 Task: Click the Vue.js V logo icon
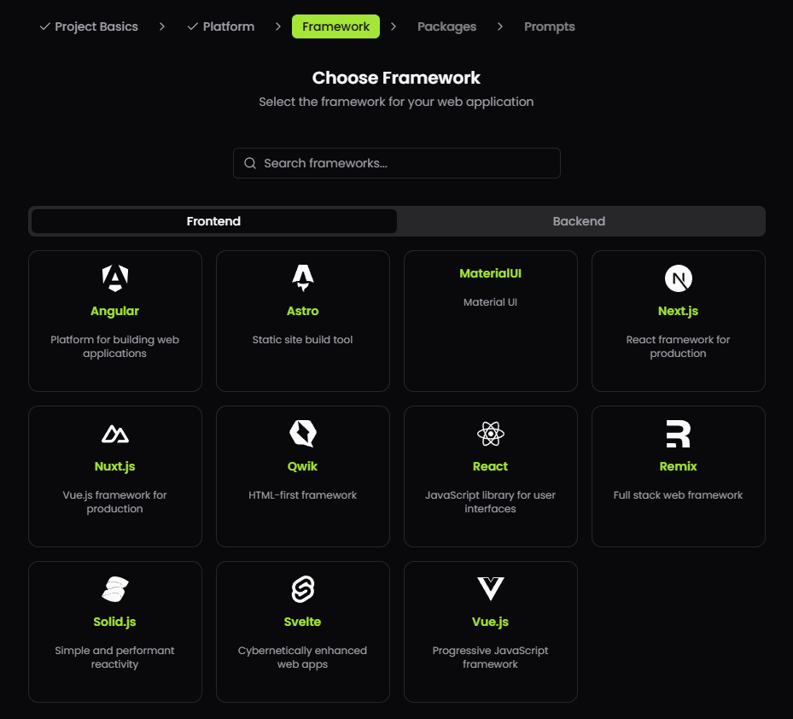491,589
